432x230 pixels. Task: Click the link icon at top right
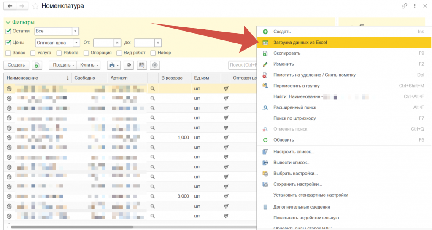pyautogui.click(x=405, y=6)
